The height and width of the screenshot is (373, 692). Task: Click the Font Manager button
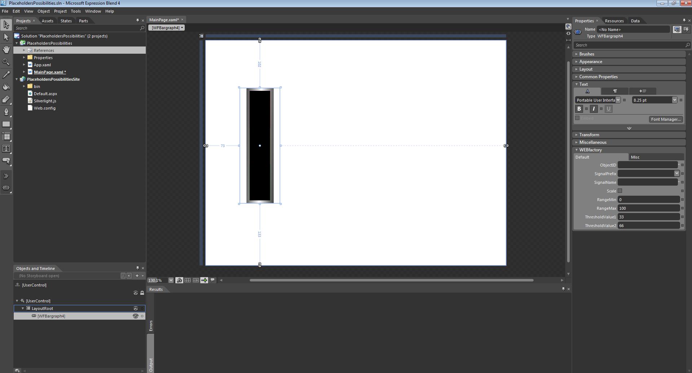666,119
